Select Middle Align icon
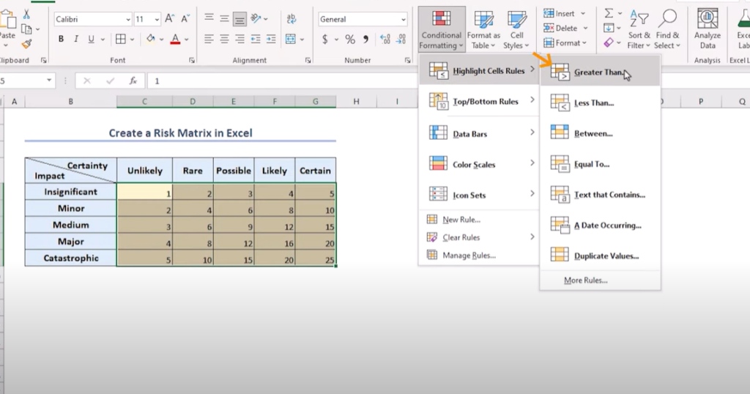 [224, 18]
